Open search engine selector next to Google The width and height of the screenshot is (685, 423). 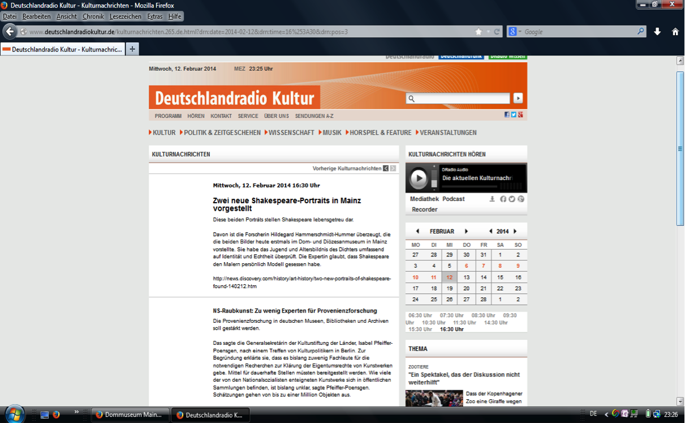[x=515, y=32]
